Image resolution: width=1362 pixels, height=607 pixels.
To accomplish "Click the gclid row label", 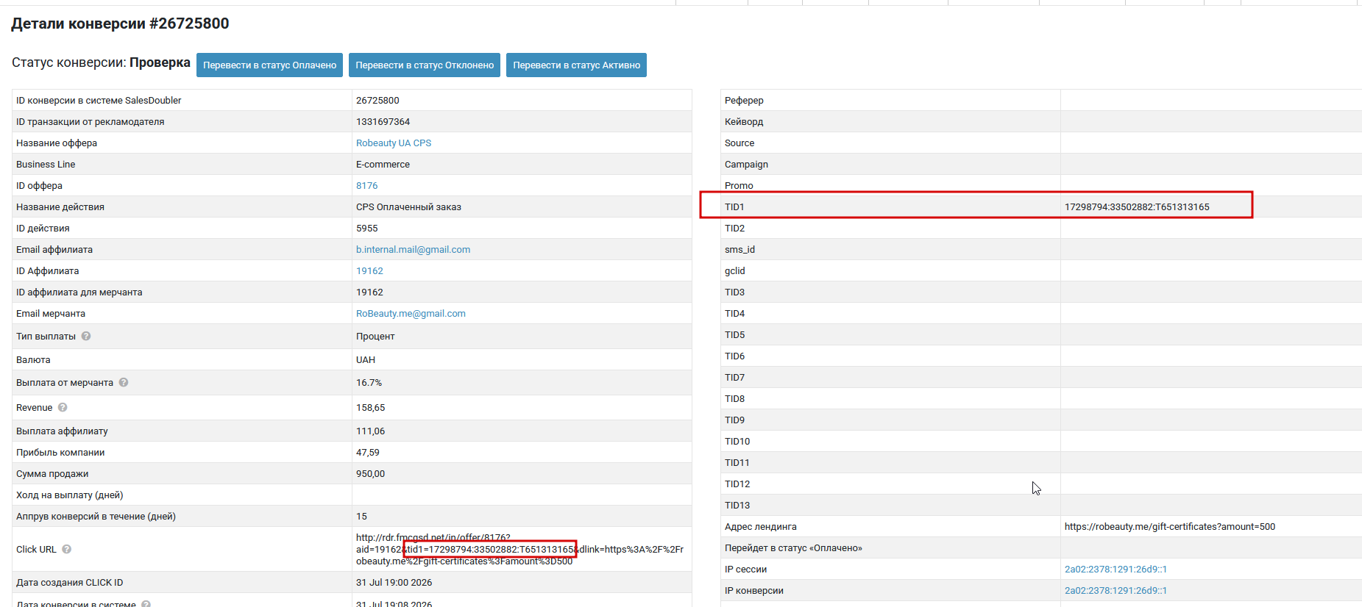I will click(x=734, y=271).
